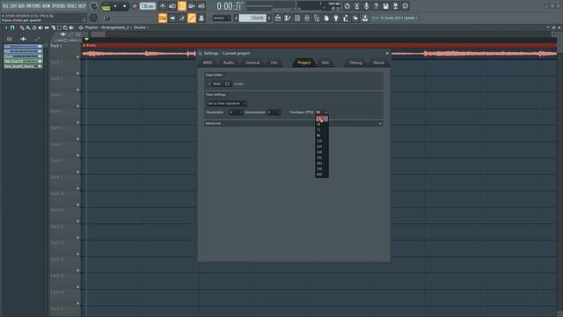Open the channel rack view
Viewport: 563px width, 317px height.
(297, 18)
